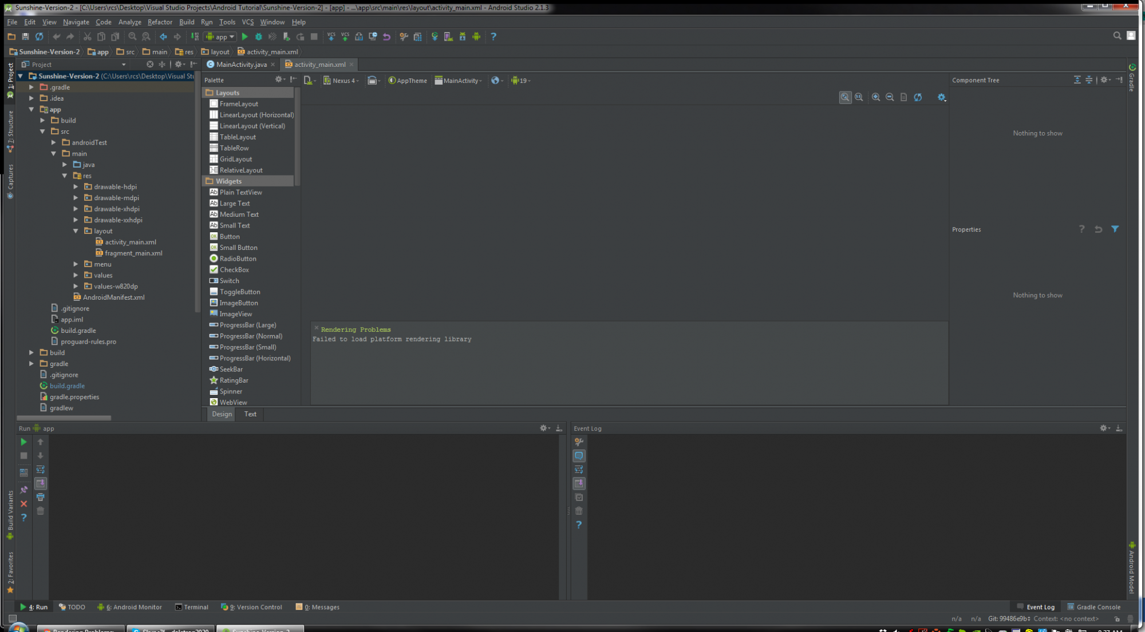Click the VCS update project icon
This screenshot has height=632, width=1145.
(331, 37)
